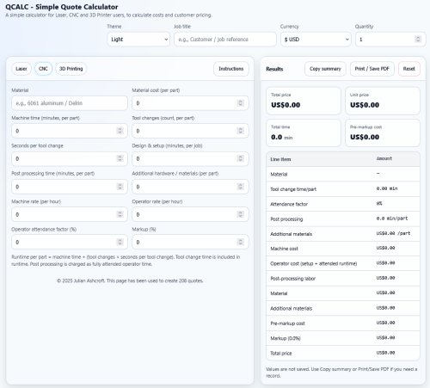Click the Copy summary button
Screen dimensions: 430x388
tap(325, 69)
